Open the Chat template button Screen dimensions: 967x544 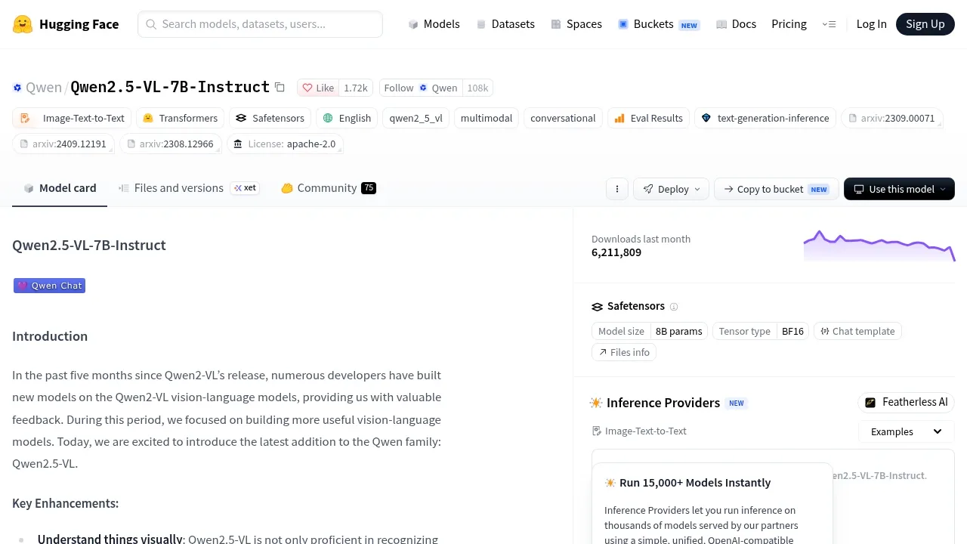coord(857,331)
